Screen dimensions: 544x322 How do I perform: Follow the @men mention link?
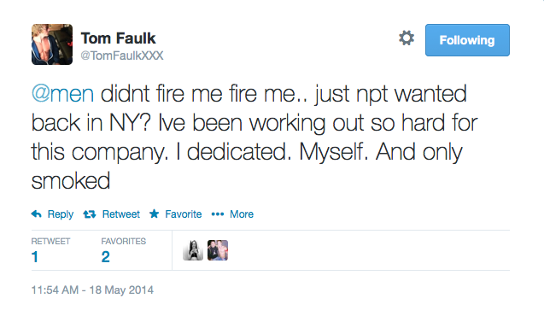pyautogui.click(x=62, y=94)
